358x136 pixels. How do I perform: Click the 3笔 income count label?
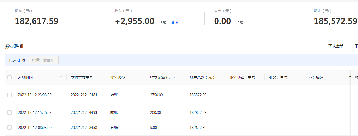coord(164,23)
